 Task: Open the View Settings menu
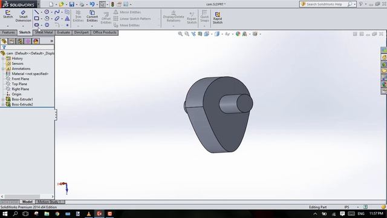click(255, 34)
